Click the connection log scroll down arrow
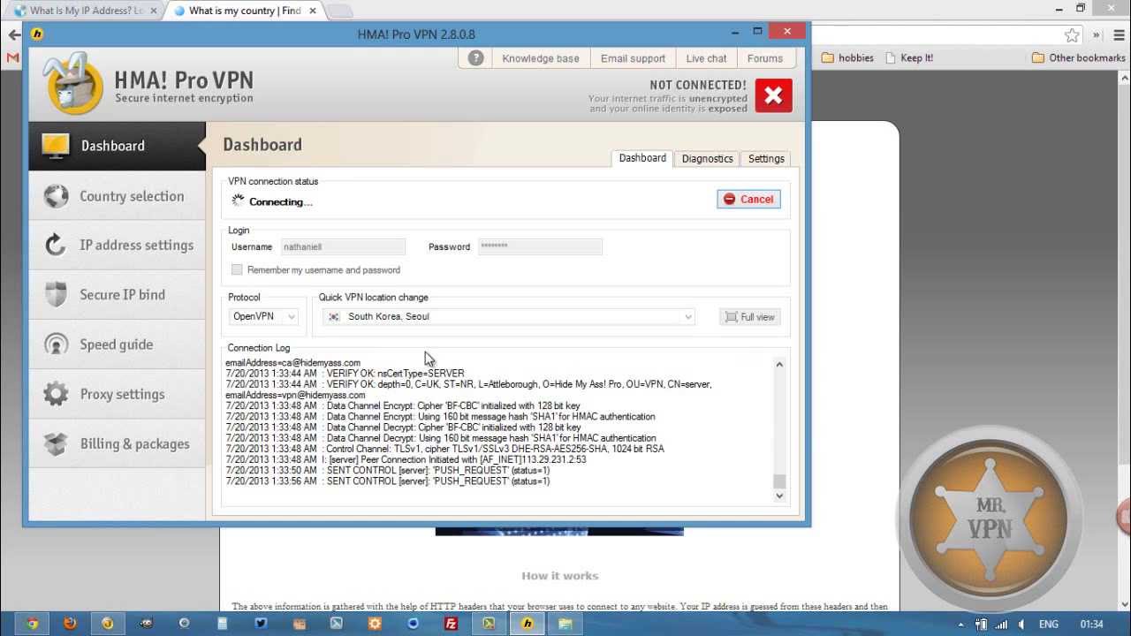 [x=779, y=496]
